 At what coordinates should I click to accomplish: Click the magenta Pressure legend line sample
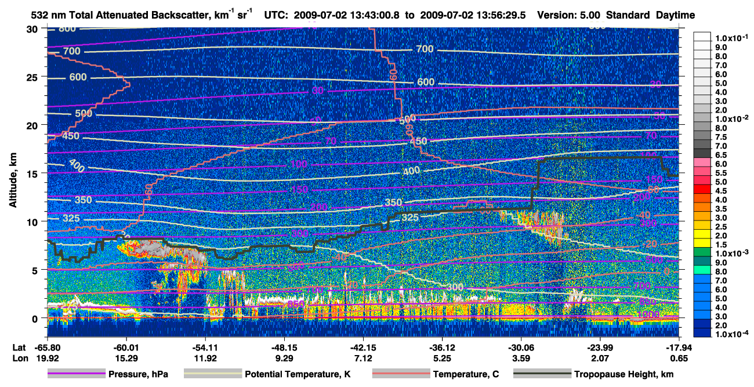76,374
